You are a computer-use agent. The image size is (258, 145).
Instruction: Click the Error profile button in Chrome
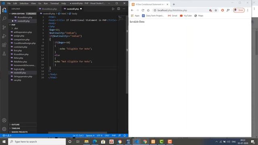click(239, 10)
